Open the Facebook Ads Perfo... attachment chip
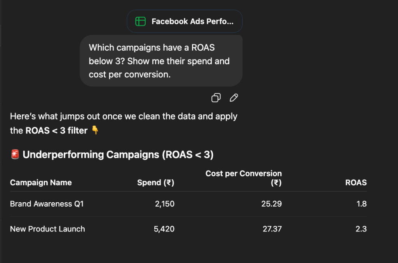Screen dimensions: 398x263 [185, 21]
